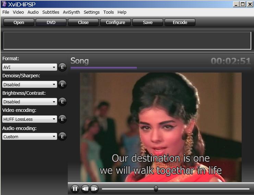The image size is (254, 195).
Task: Edit the Audio encoding preset with E button
Action: [62, 136]
